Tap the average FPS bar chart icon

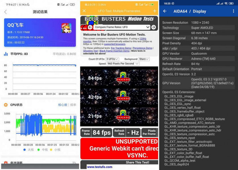tap(6, 54)
